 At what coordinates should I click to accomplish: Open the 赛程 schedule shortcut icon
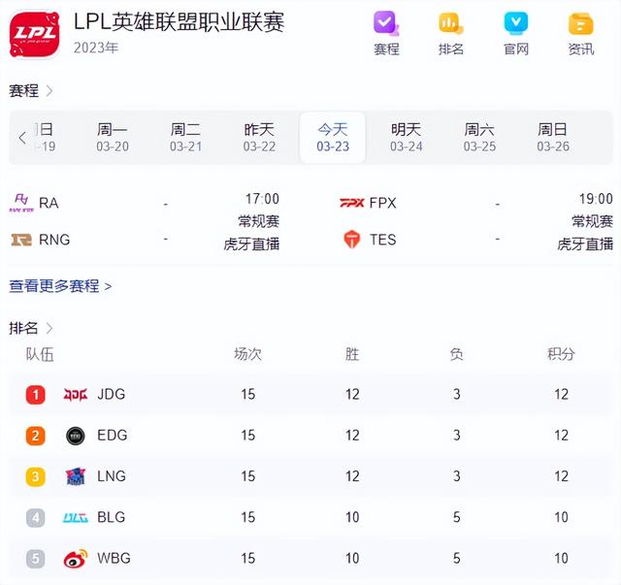click(386, 23)
